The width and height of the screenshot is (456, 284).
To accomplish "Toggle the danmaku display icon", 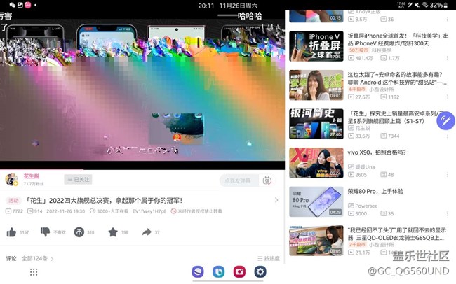I will click(x=267, y=180).
